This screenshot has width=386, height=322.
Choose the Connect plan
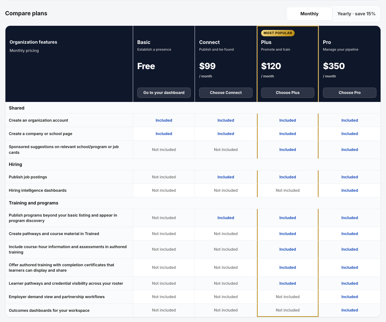click(x=226, y=93)
